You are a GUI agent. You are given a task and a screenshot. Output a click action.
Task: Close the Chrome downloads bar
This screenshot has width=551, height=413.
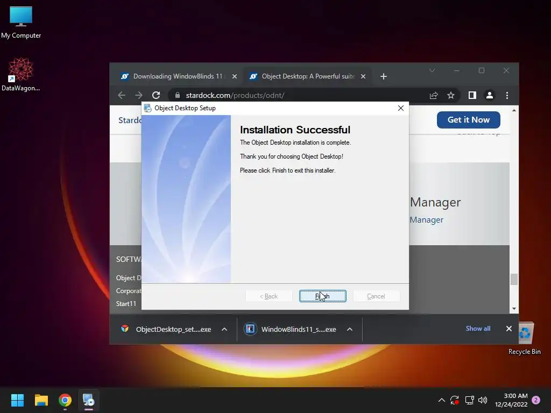tap(509, 329)
